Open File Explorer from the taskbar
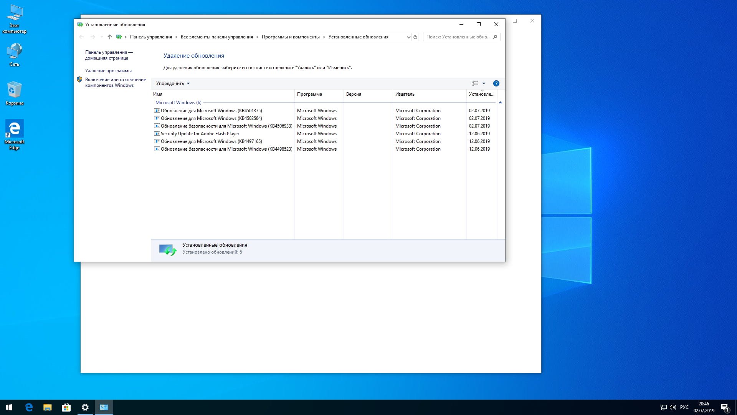Screen dimensions: 737x415 pyautogui.click(x=48, y=407)
